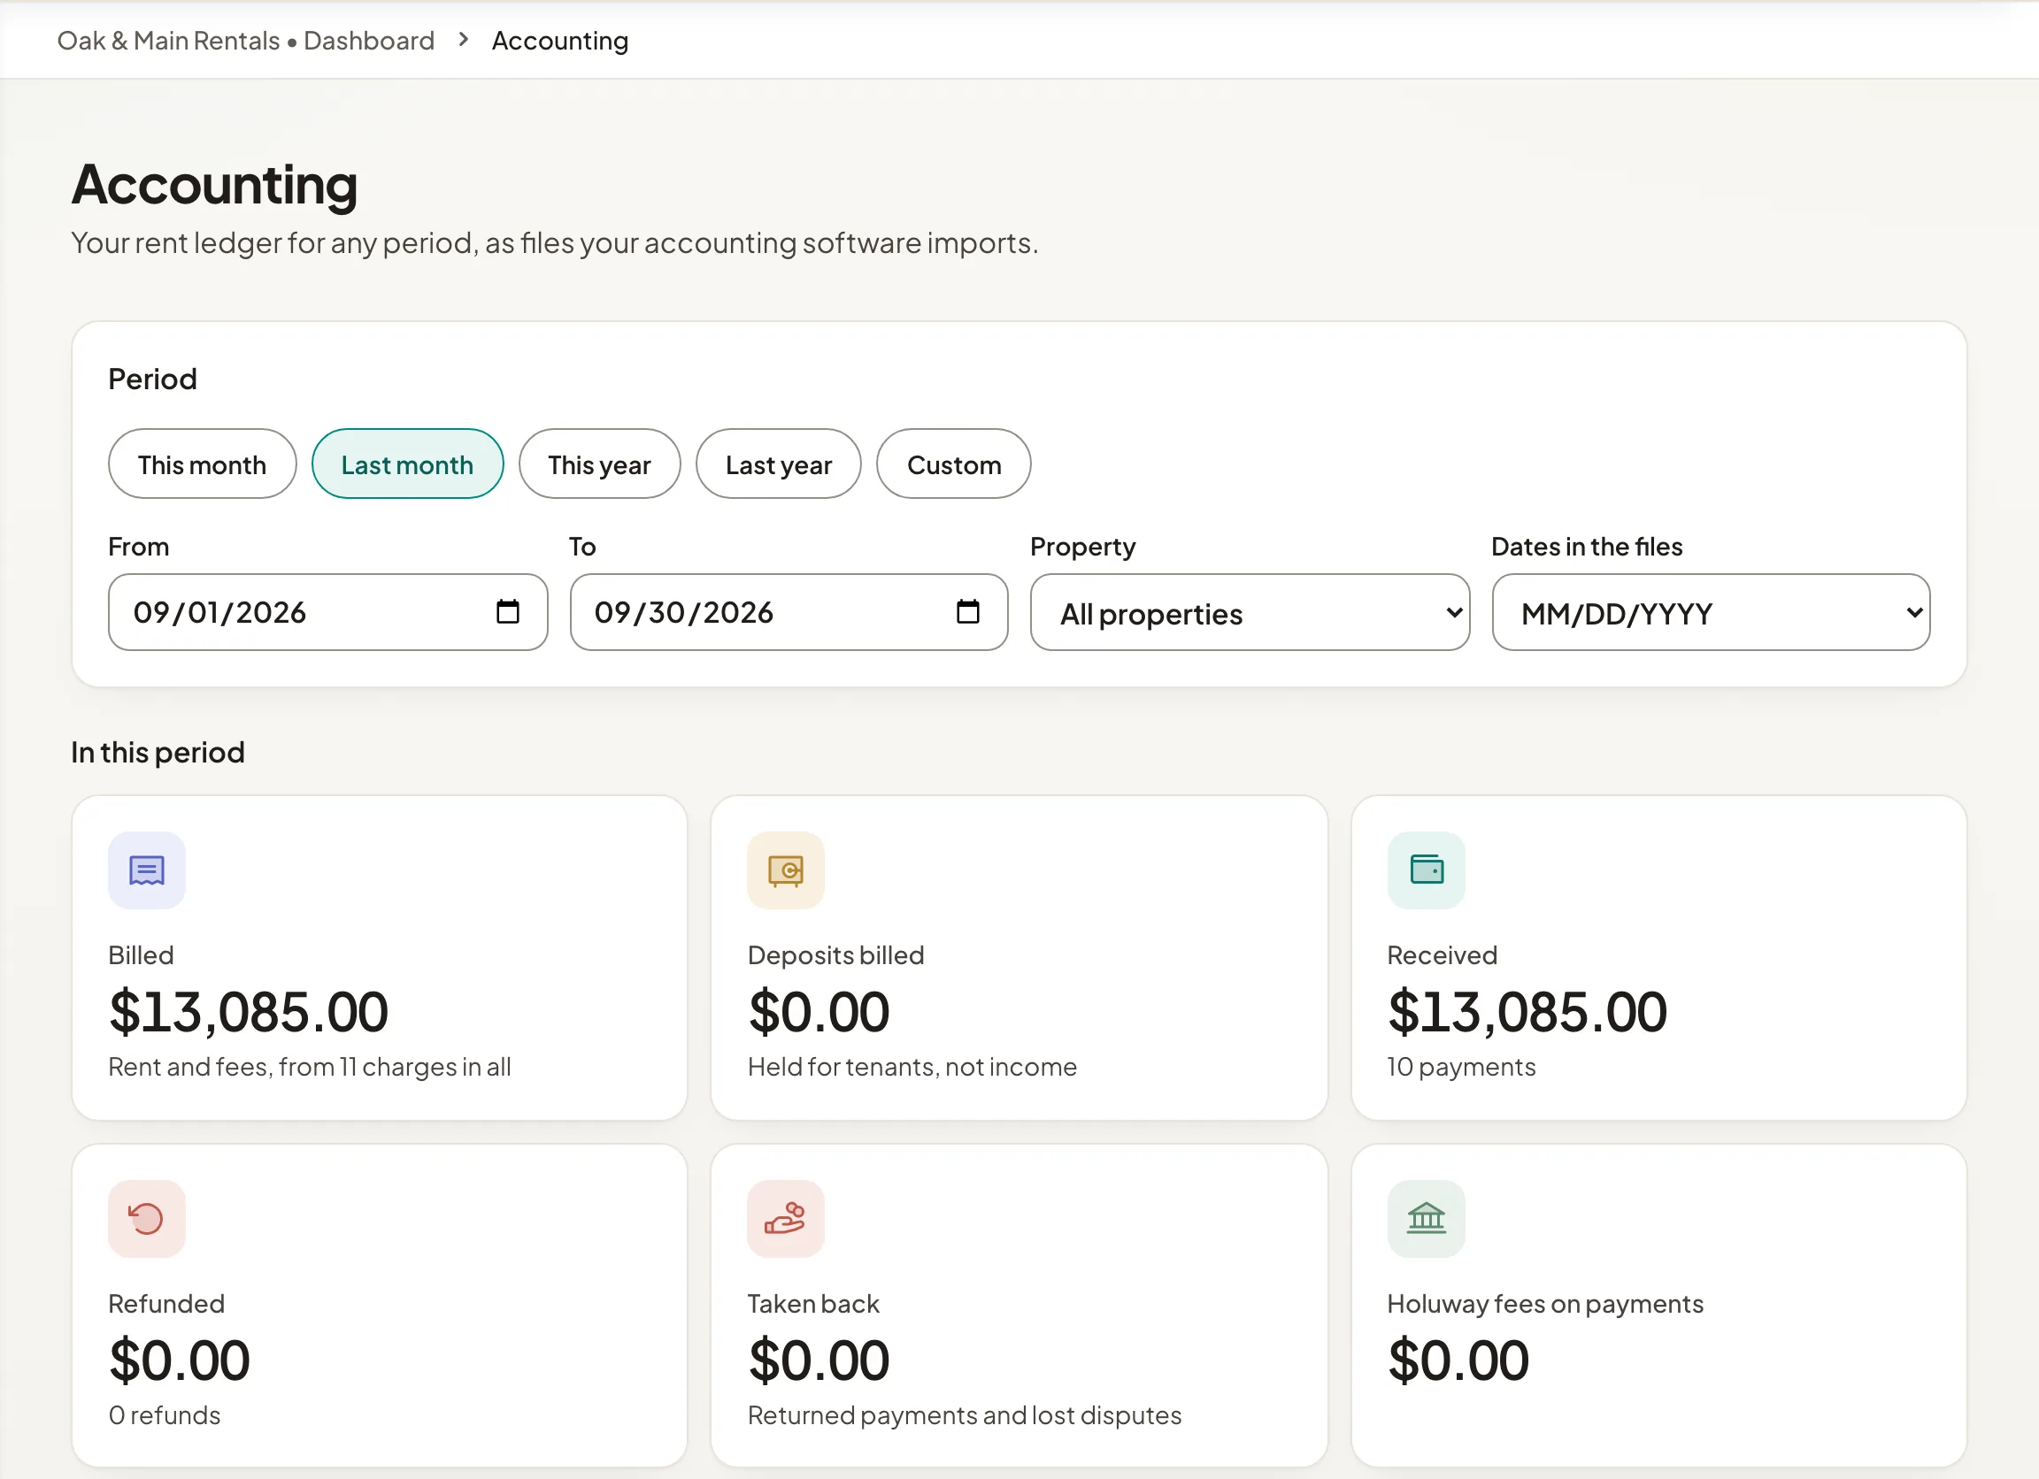Click the 'Dates in the files' label

click(1587, 547)
